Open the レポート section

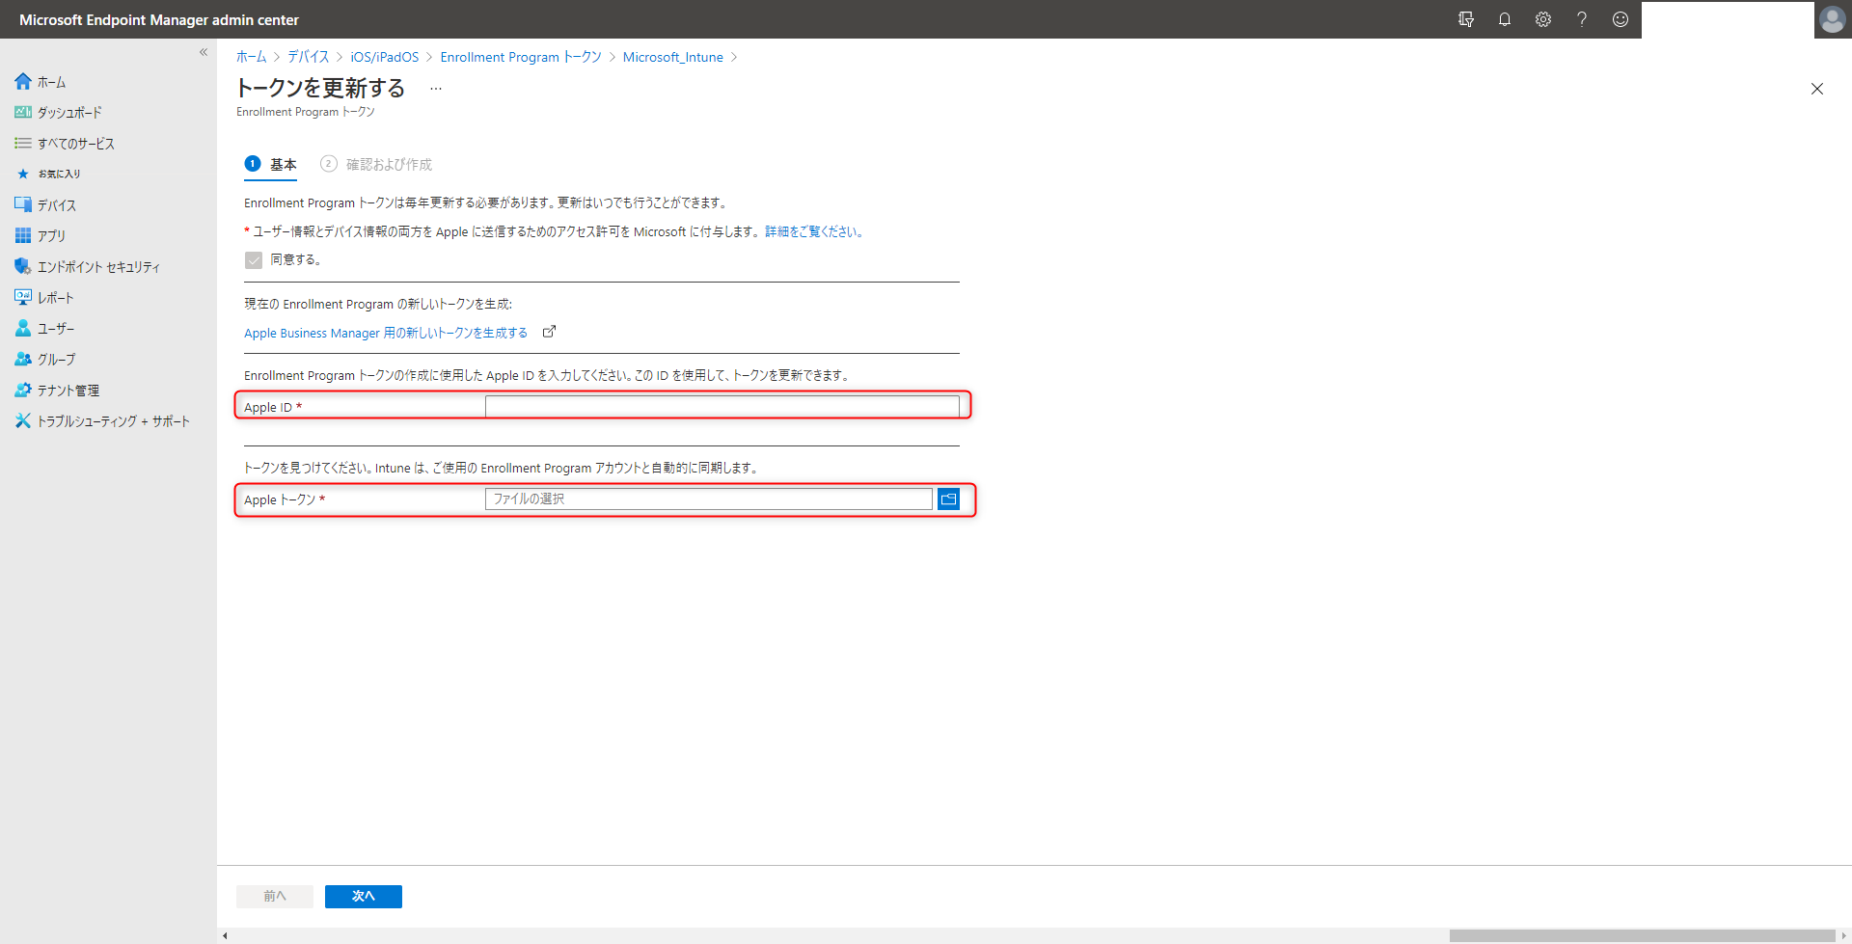55,297
